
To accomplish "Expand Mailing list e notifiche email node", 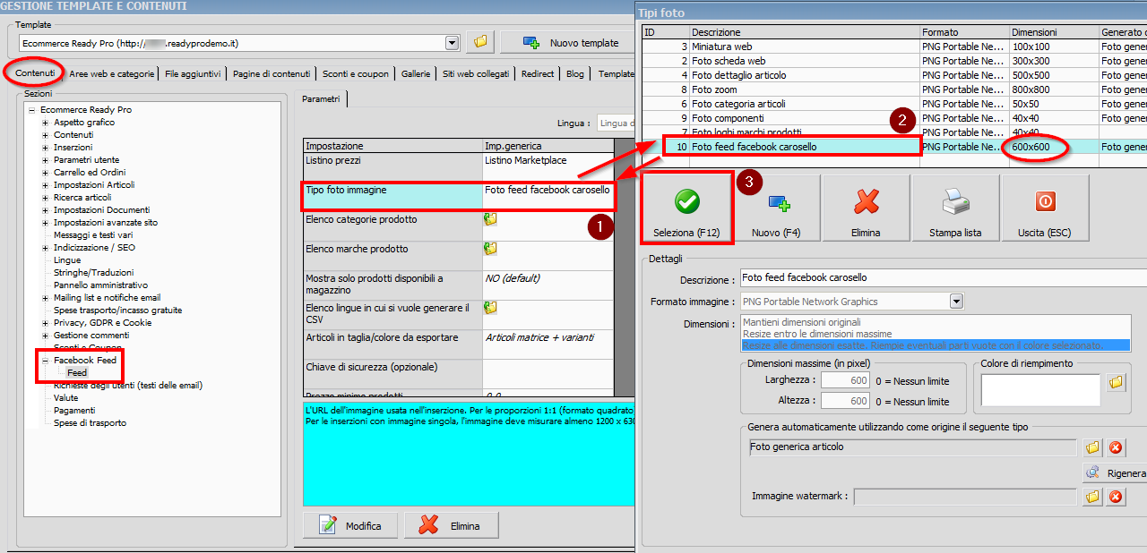I will 46,298.
